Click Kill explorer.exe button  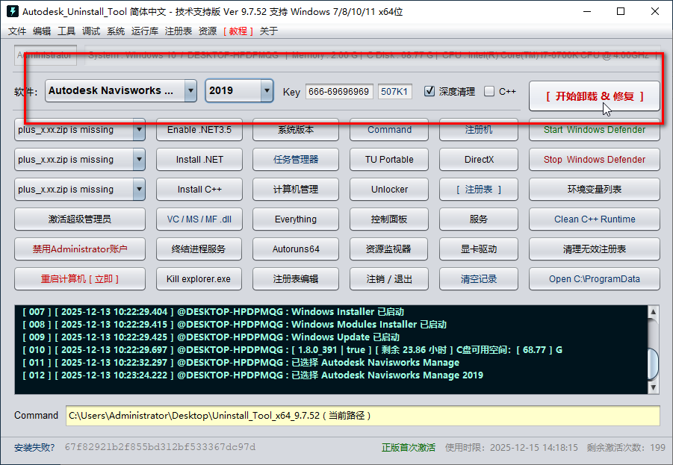(x=199, y=279)
